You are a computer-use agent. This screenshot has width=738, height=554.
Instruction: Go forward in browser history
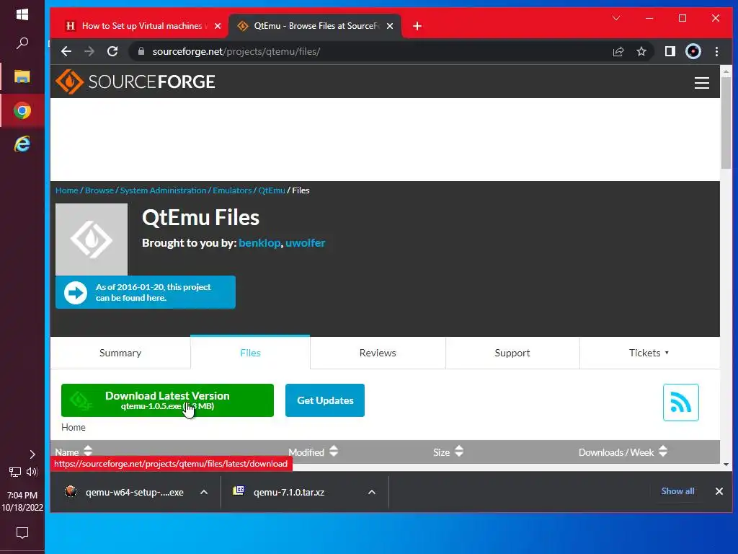click(89, 51)
